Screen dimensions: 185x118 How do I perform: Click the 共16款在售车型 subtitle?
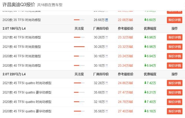(50, 5)
